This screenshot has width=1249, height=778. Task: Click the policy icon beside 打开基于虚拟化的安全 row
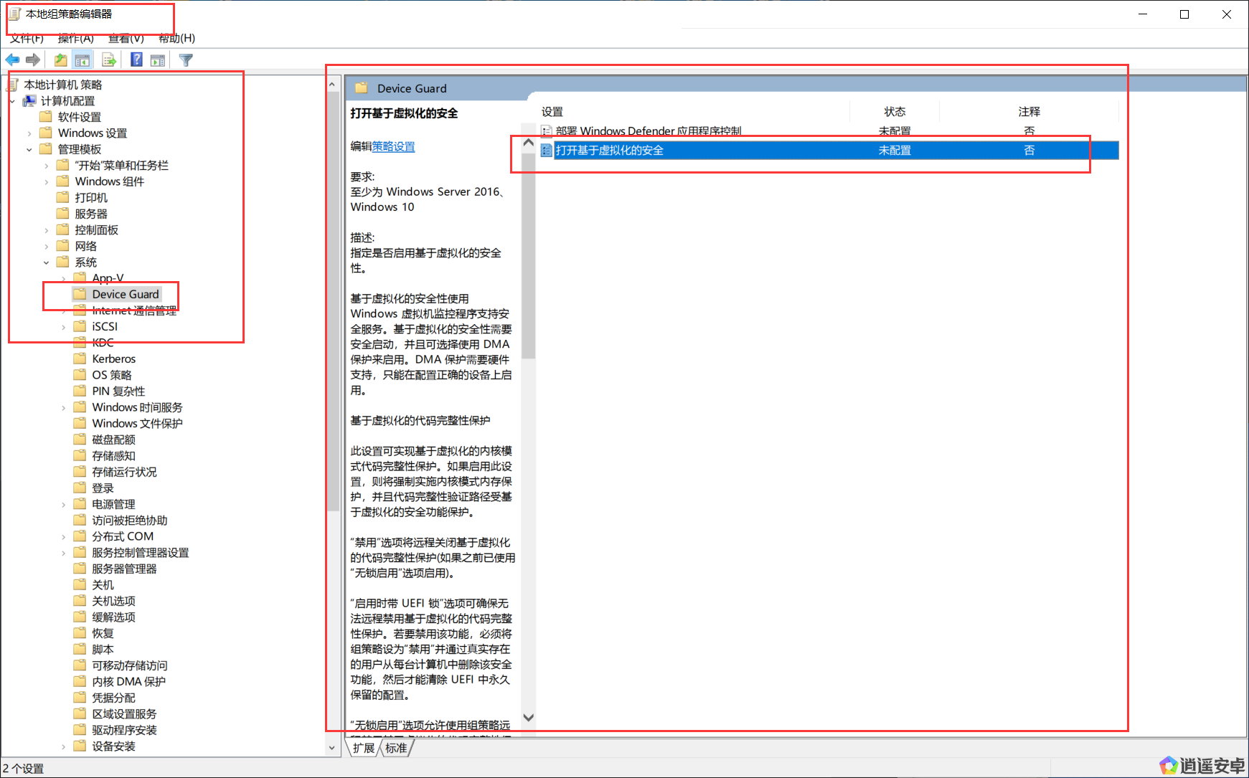tap(547, 151)
